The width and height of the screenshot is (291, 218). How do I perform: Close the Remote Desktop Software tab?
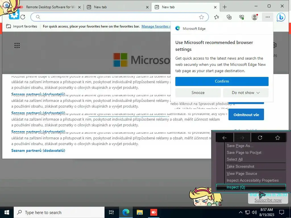click(79, 7)
